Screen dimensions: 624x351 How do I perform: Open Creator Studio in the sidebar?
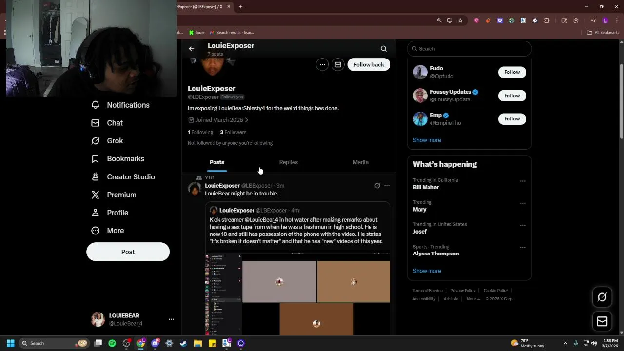[x=123, y=177]
